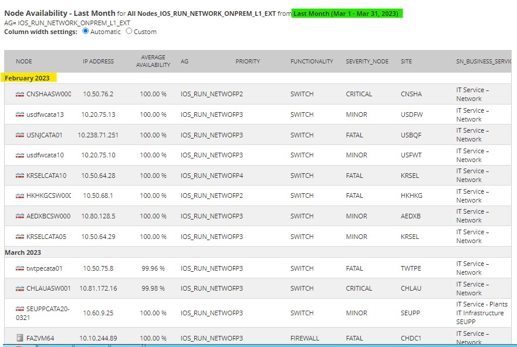Open node KRSELCATA05 link
Screen dimensions: 517x347
click(x=46, y=237)
